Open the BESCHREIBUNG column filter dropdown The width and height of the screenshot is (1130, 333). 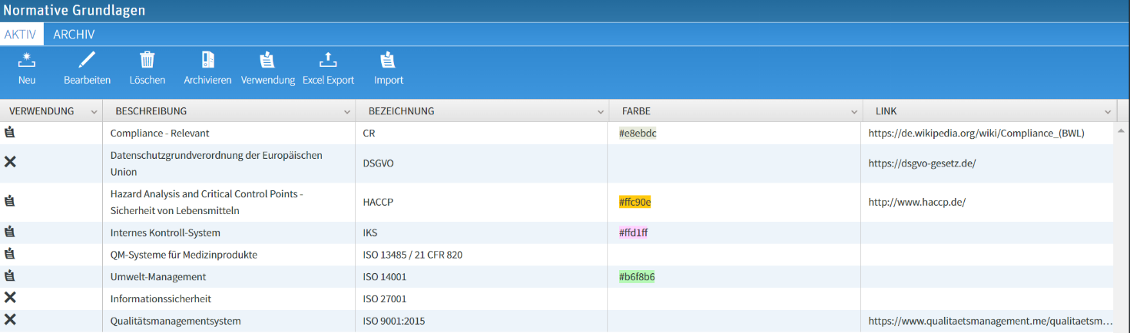(x=347, y=112)
